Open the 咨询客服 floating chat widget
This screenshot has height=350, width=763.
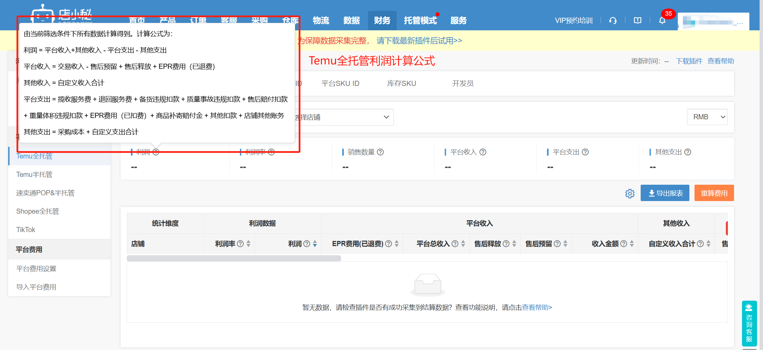(749, 323)
